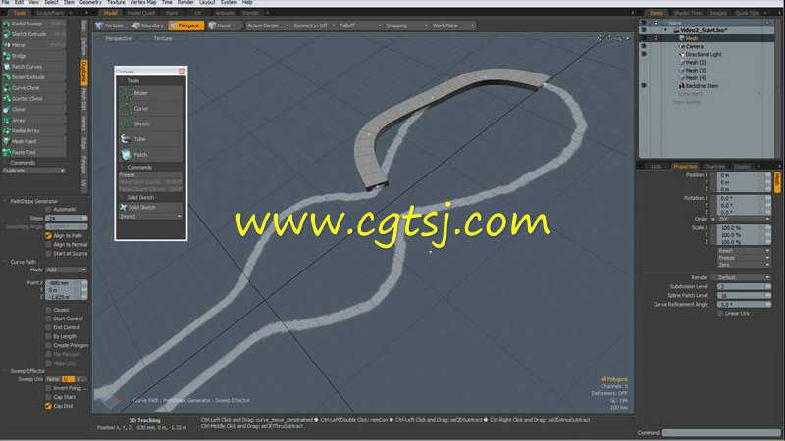The width and height of the screenshot is (785, 441).
Task: Select Sweep UVs option U
Action: tap(67, 379)
